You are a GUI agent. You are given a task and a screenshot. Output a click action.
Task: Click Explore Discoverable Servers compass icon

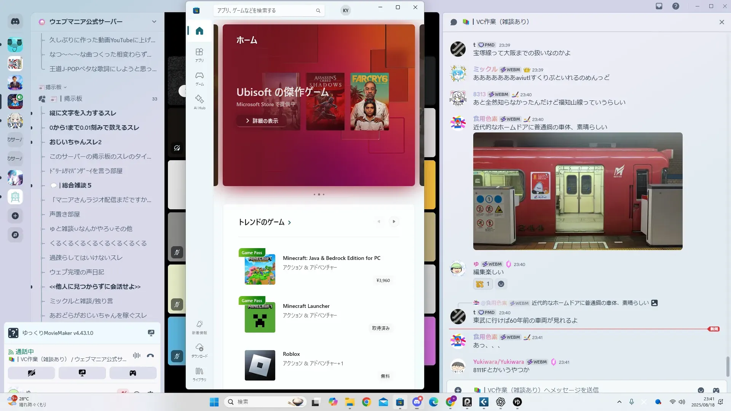click(x=15, y=235)
